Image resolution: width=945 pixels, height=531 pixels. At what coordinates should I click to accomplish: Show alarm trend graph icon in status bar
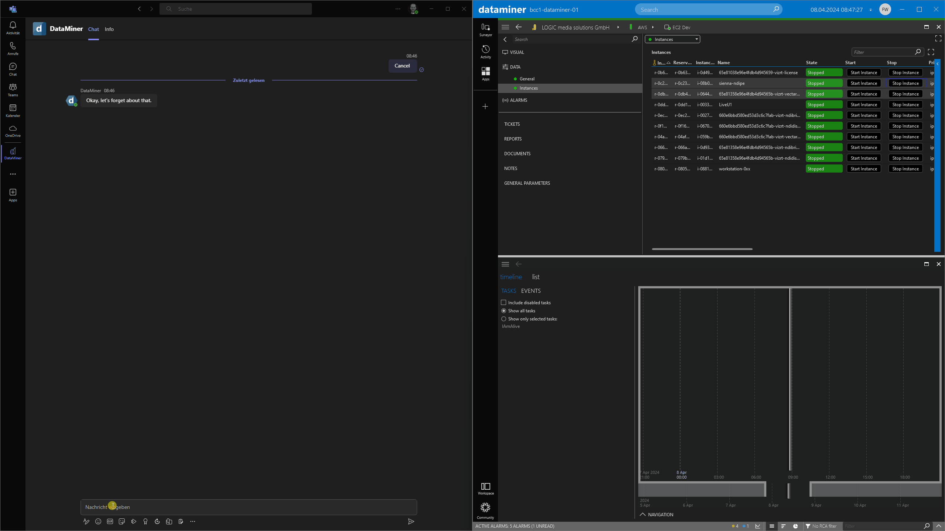point(758,526)
